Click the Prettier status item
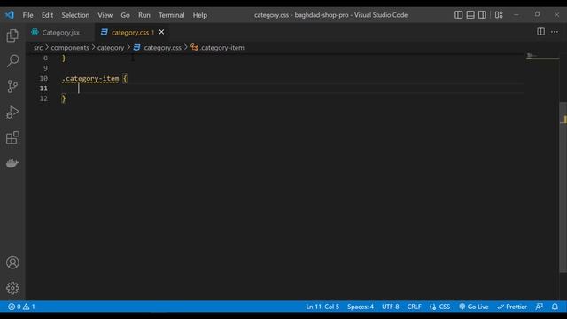The width and height of the screenshot is (567, 319). coord(512,307)
